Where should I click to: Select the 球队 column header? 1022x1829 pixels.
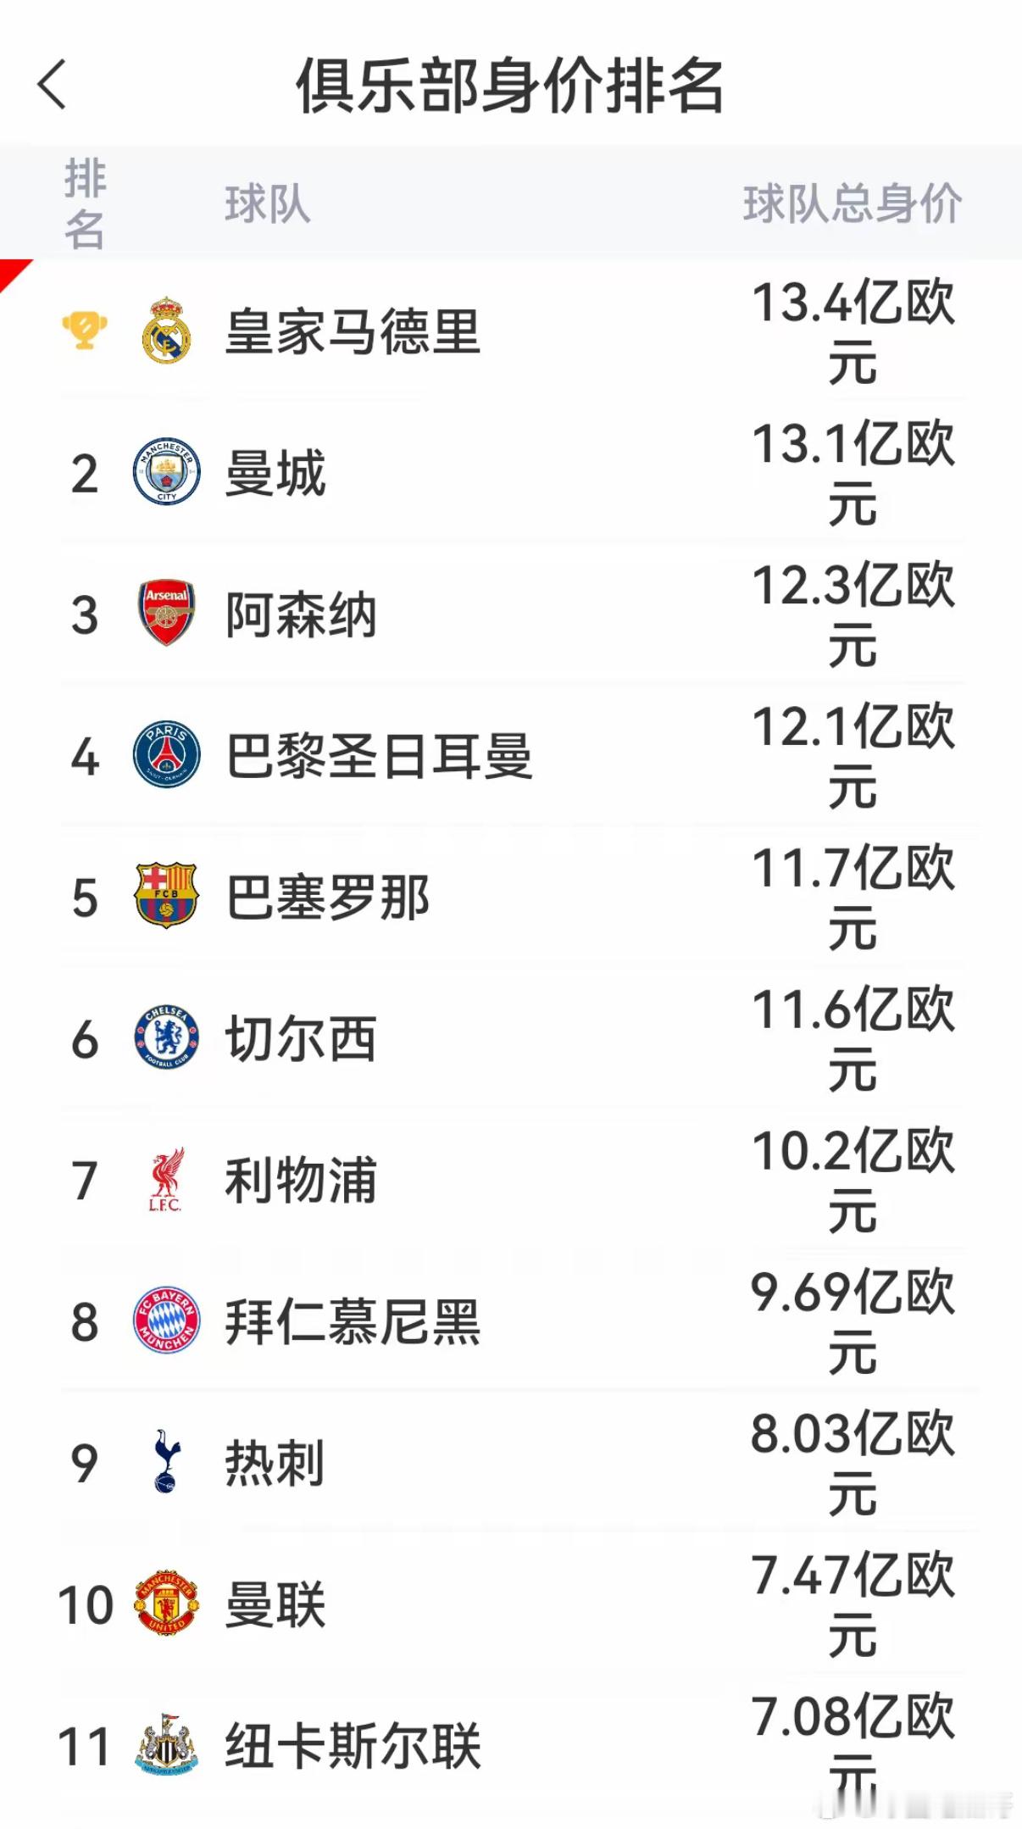268,204
